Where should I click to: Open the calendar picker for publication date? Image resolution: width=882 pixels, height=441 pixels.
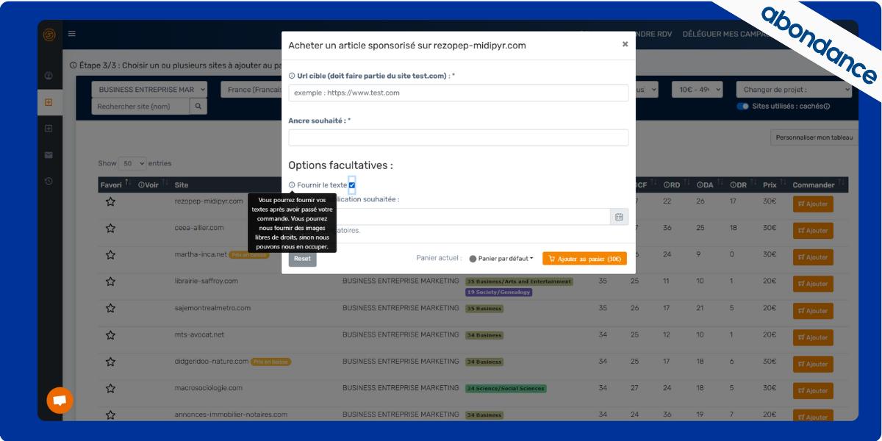coord(619,217)
